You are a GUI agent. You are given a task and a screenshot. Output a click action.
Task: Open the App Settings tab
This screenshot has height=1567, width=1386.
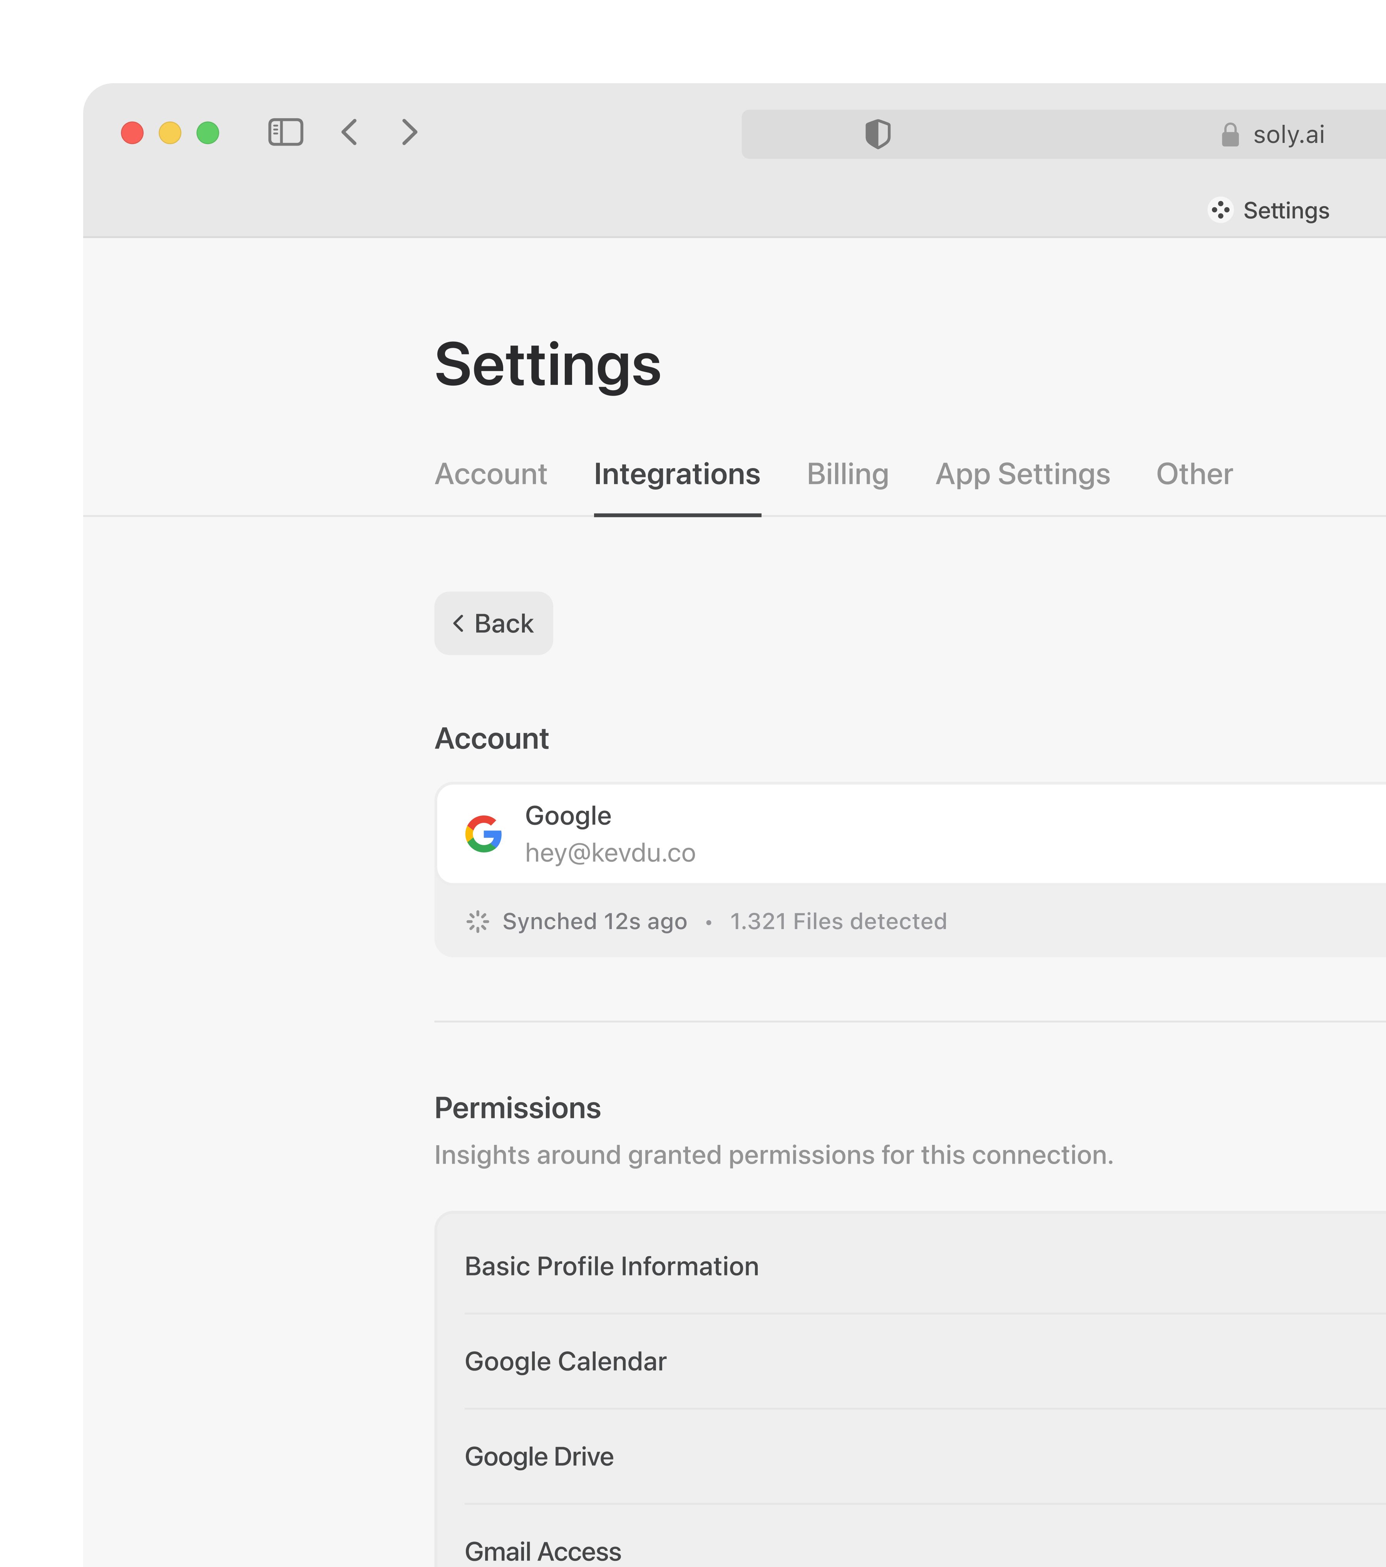[1022, 474]
